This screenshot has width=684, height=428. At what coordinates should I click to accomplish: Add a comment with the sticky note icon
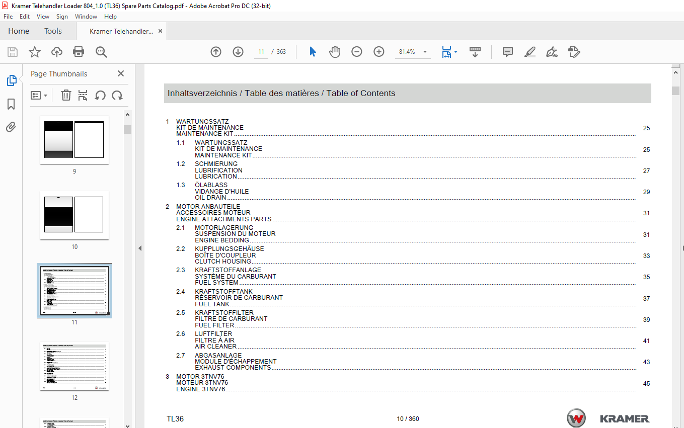pyautogui.click(x=508, y=52)
